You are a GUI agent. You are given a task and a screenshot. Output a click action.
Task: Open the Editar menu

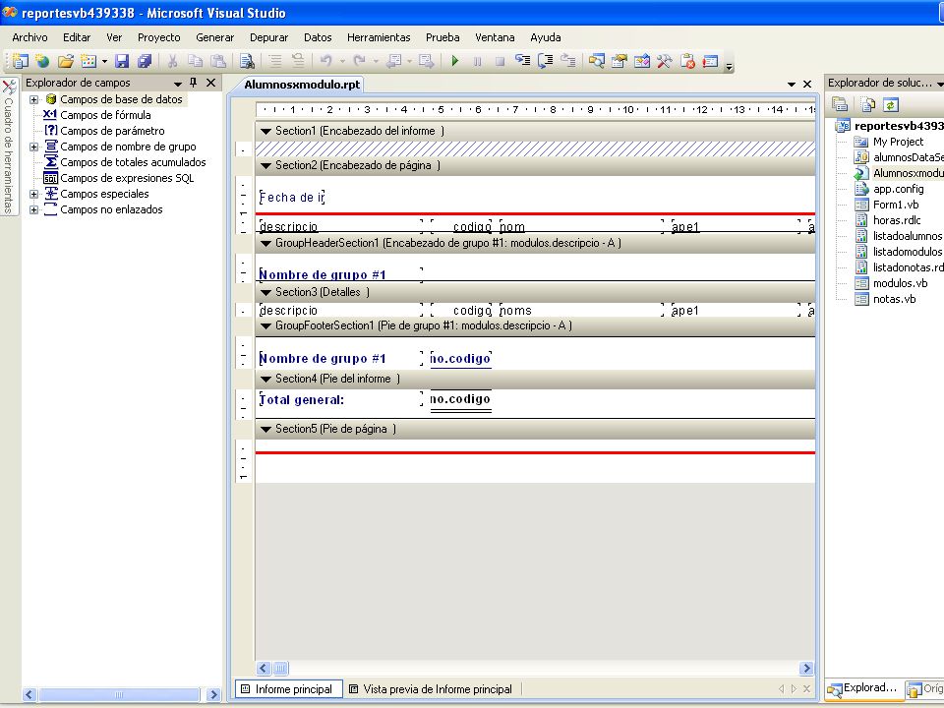(x=77, y=37)
